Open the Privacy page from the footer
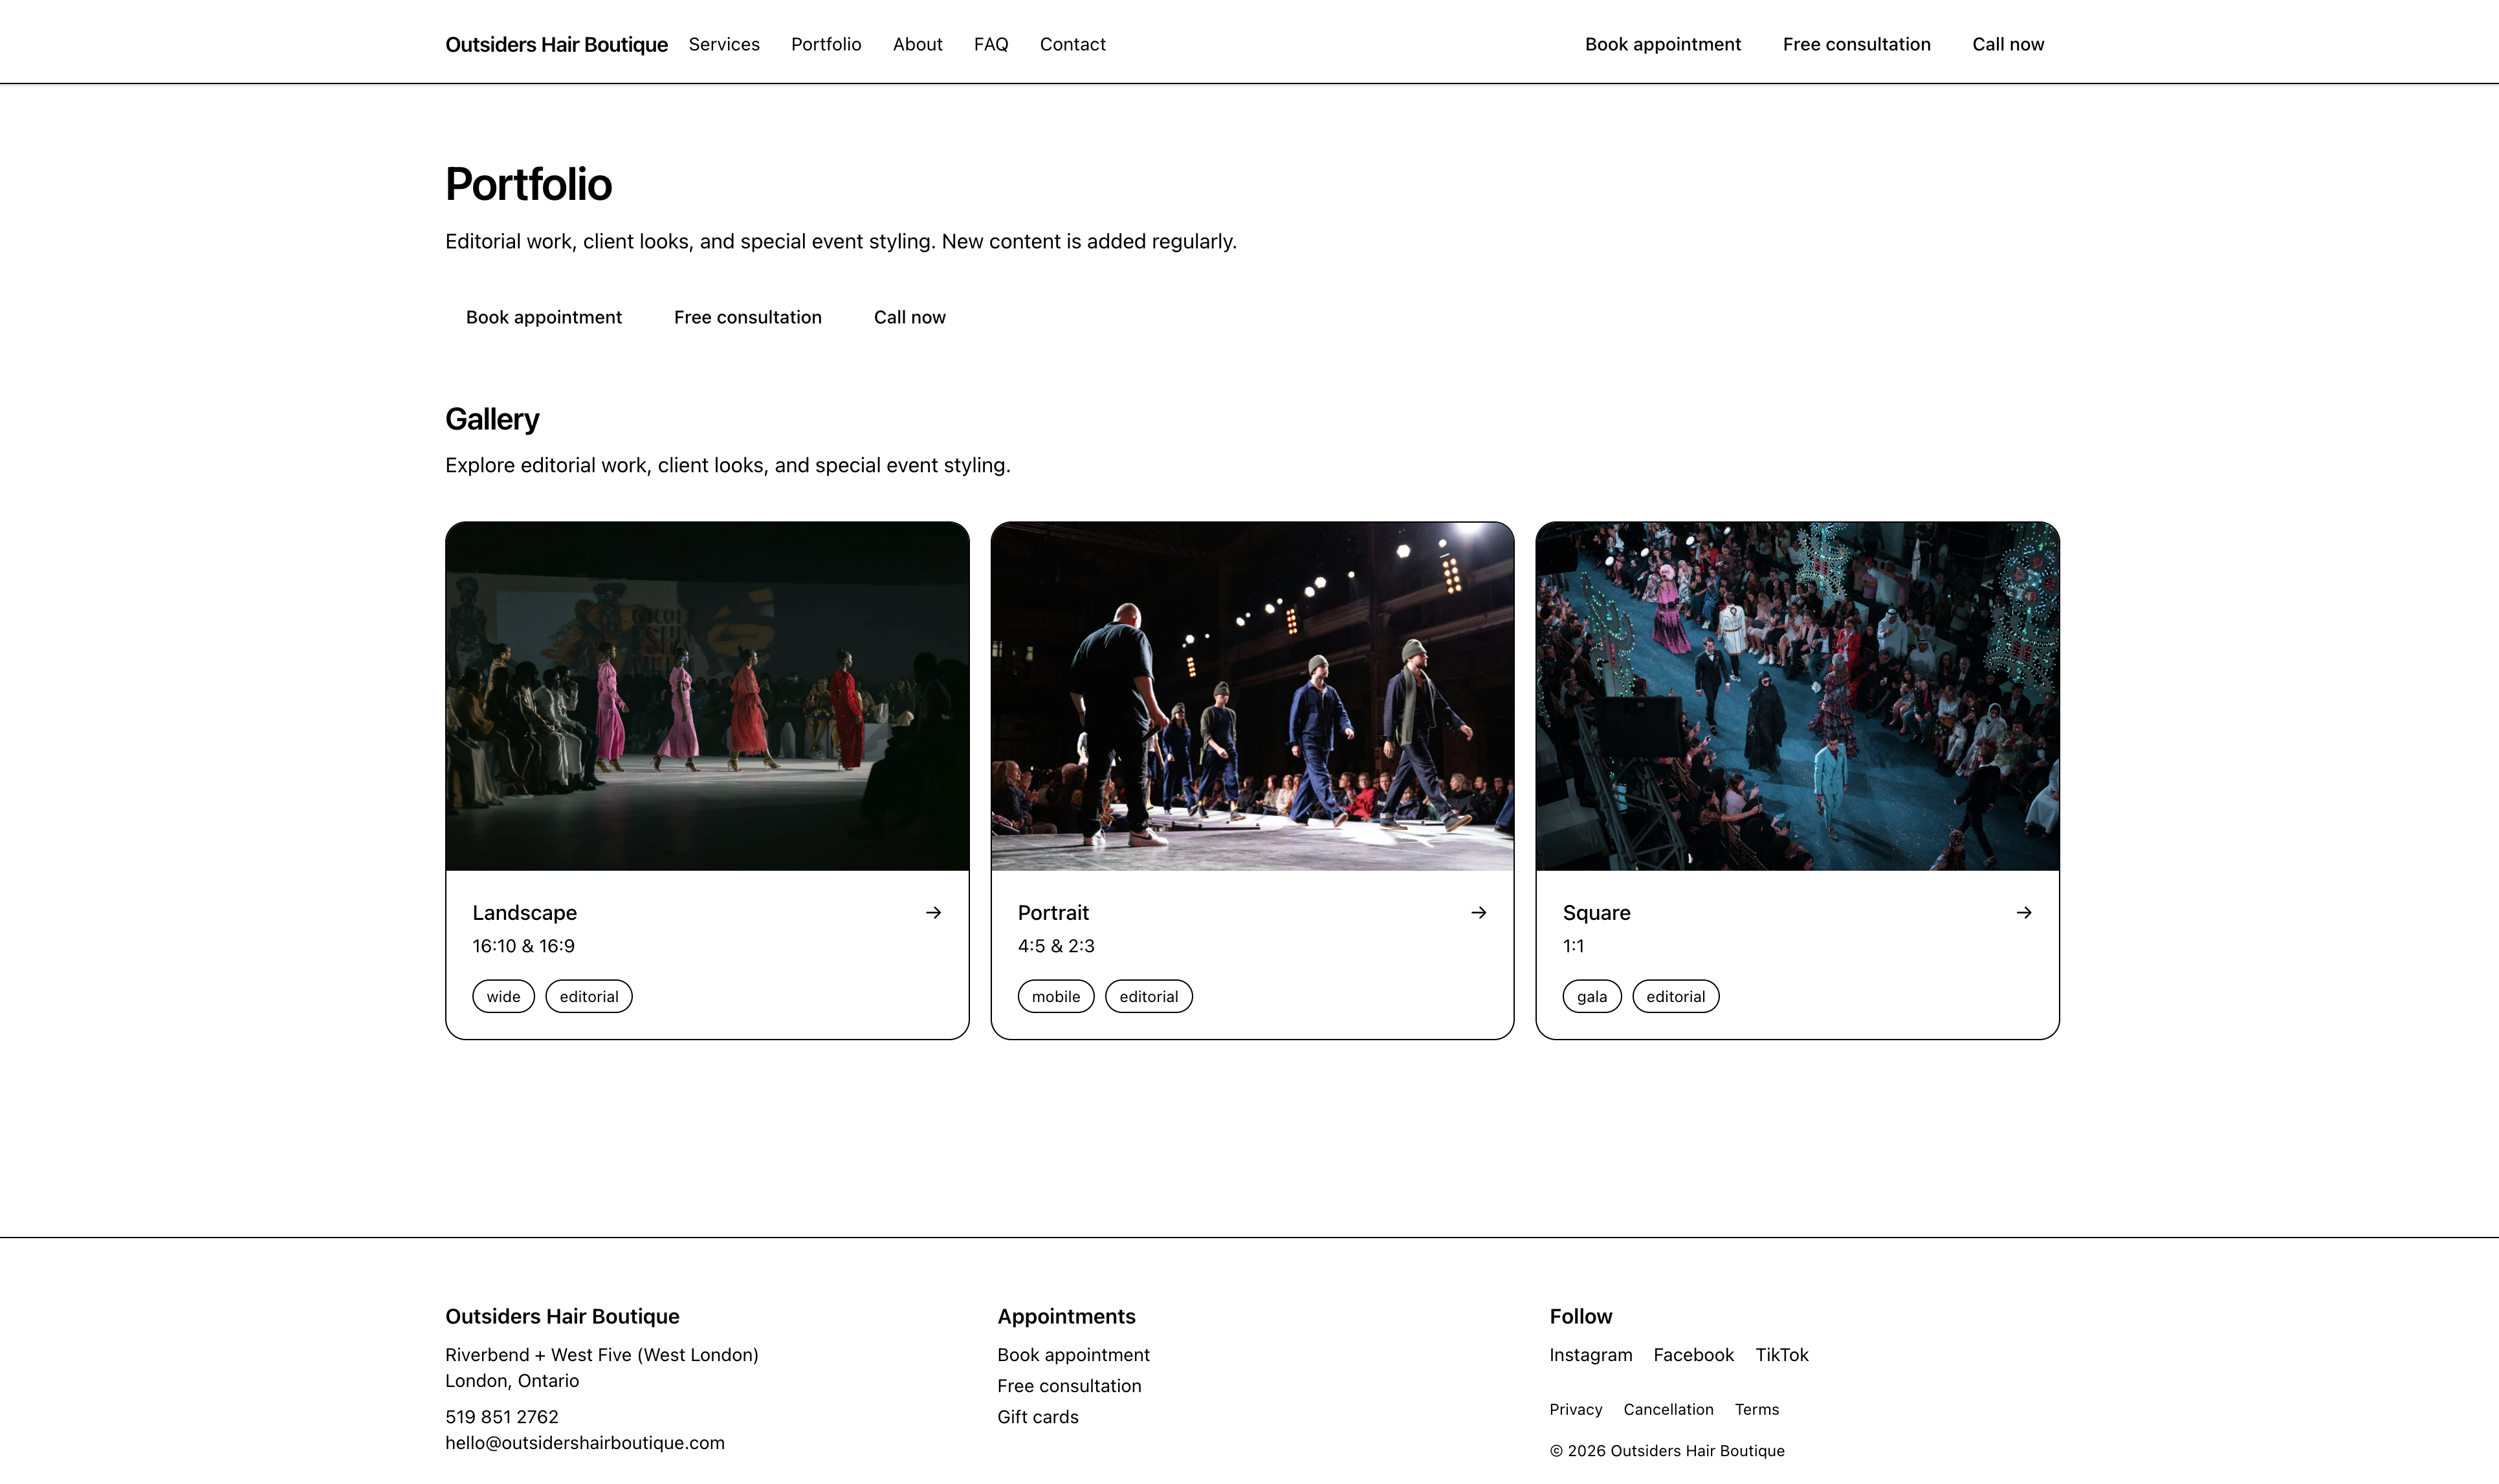The width and height of the screenshot is (2499, 1484). tap(1575, 1409)
